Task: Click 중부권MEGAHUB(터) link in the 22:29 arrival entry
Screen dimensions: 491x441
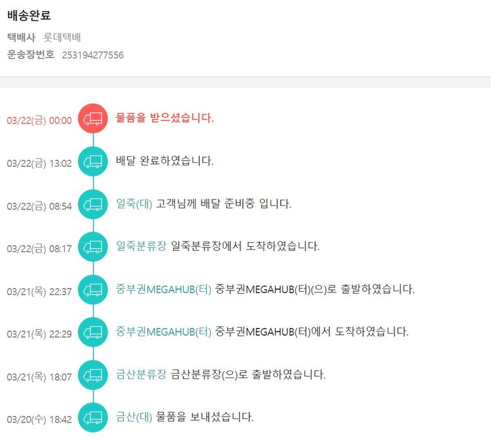Action: (164, 332)
